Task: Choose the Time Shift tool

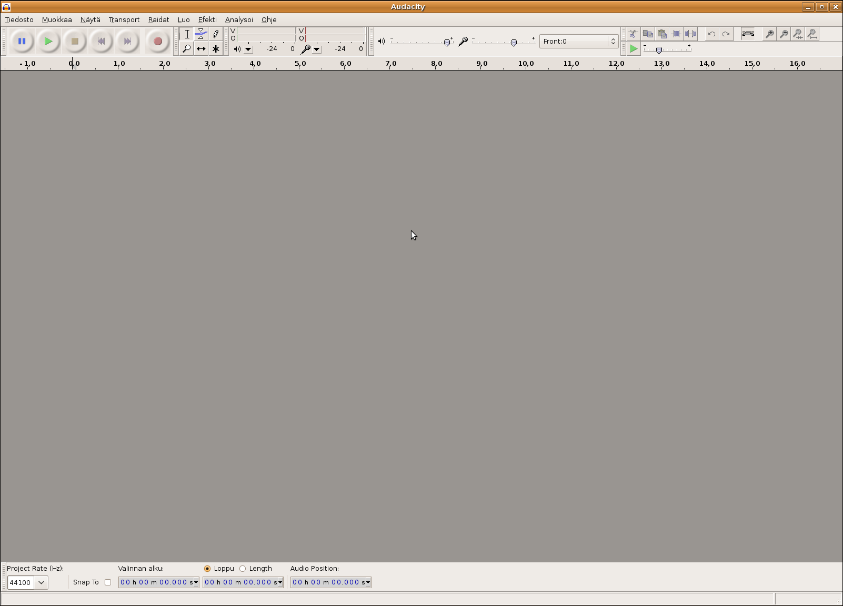Action: tap(201, 49)
